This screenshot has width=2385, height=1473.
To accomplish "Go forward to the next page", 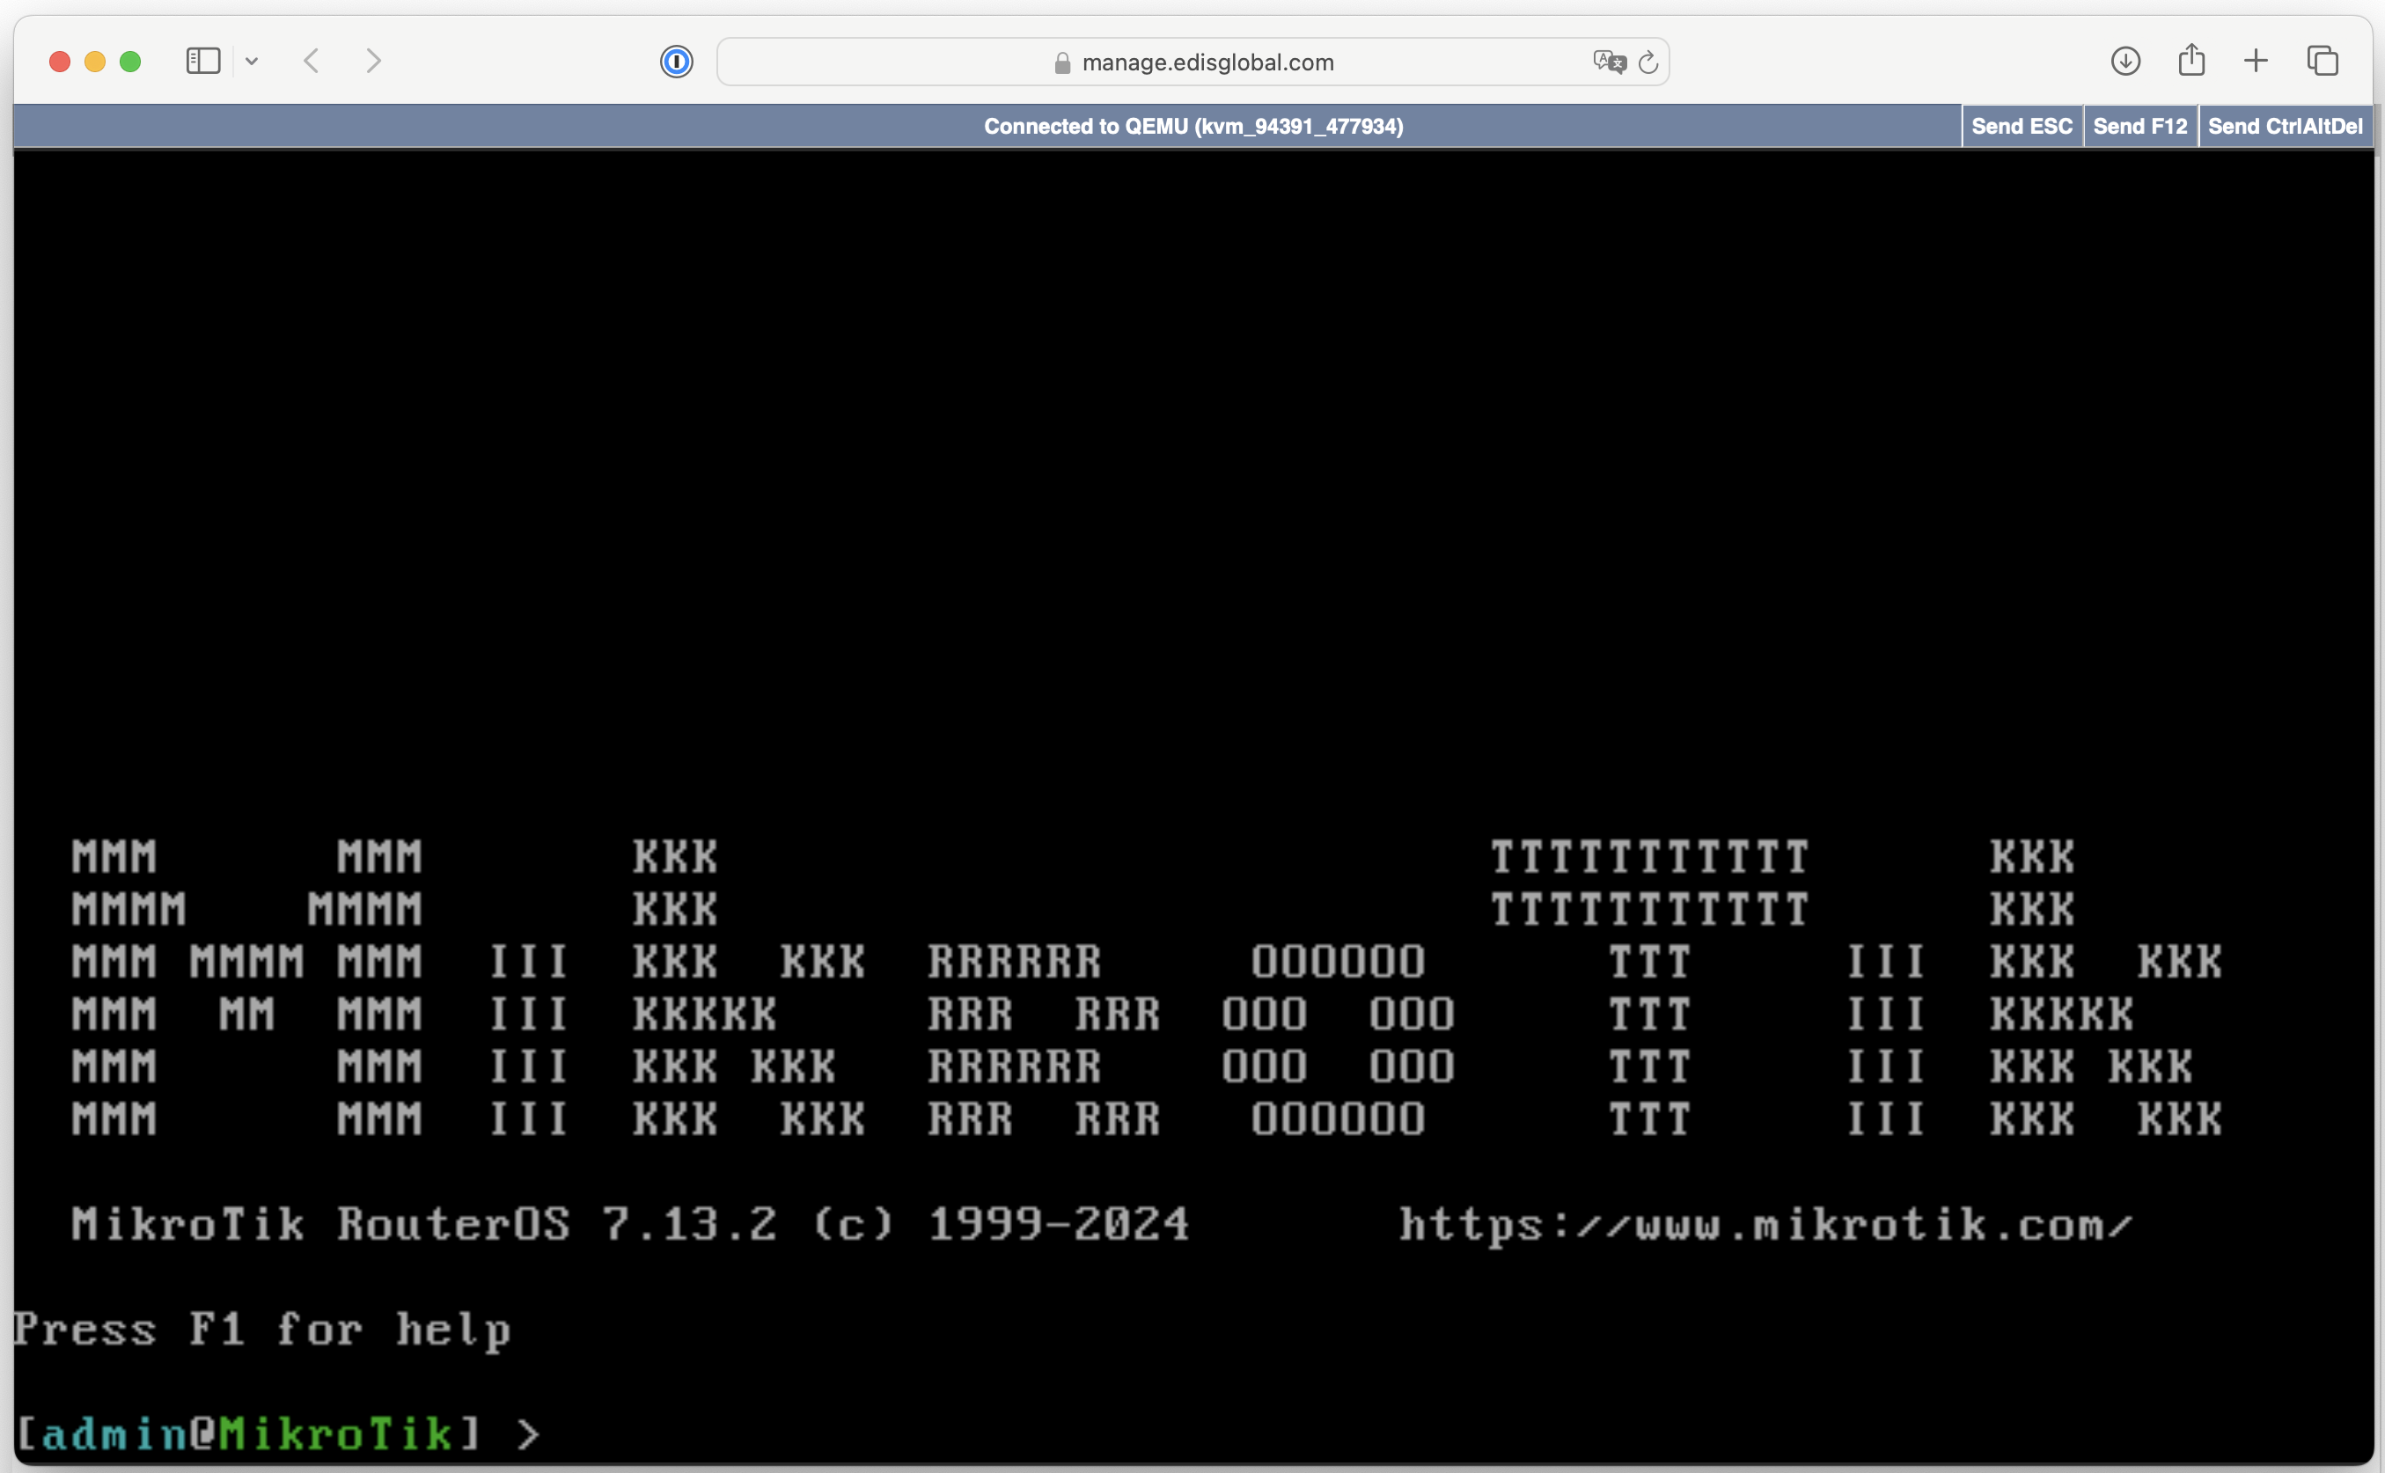I will [373, 62].
